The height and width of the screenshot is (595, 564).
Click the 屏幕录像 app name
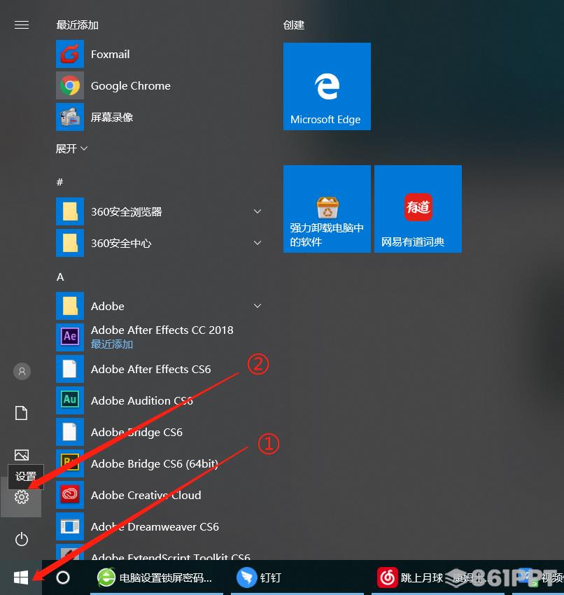tap(112, 118)
